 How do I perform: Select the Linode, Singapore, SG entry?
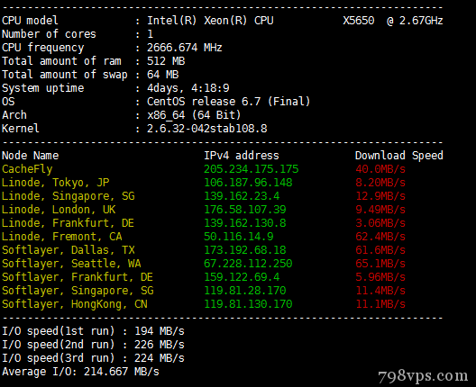pos(69,196)
